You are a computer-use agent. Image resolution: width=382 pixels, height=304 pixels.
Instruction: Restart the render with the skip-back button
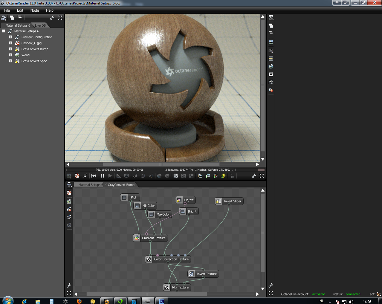click(94, 176)
